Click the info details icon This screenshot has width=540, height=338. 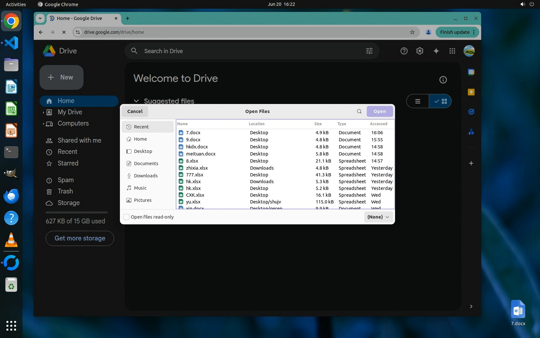click(443, 80)
